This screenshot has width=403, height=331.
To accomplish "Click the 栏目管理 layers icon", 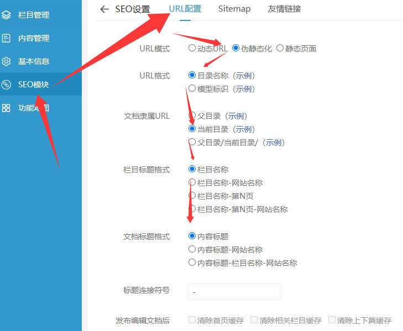I will (x=6, y=15).
